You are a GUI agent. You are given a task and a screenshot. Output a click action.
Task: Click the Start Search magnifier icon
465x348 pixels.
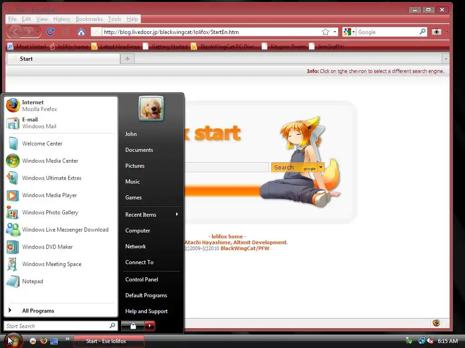[113, 325]
